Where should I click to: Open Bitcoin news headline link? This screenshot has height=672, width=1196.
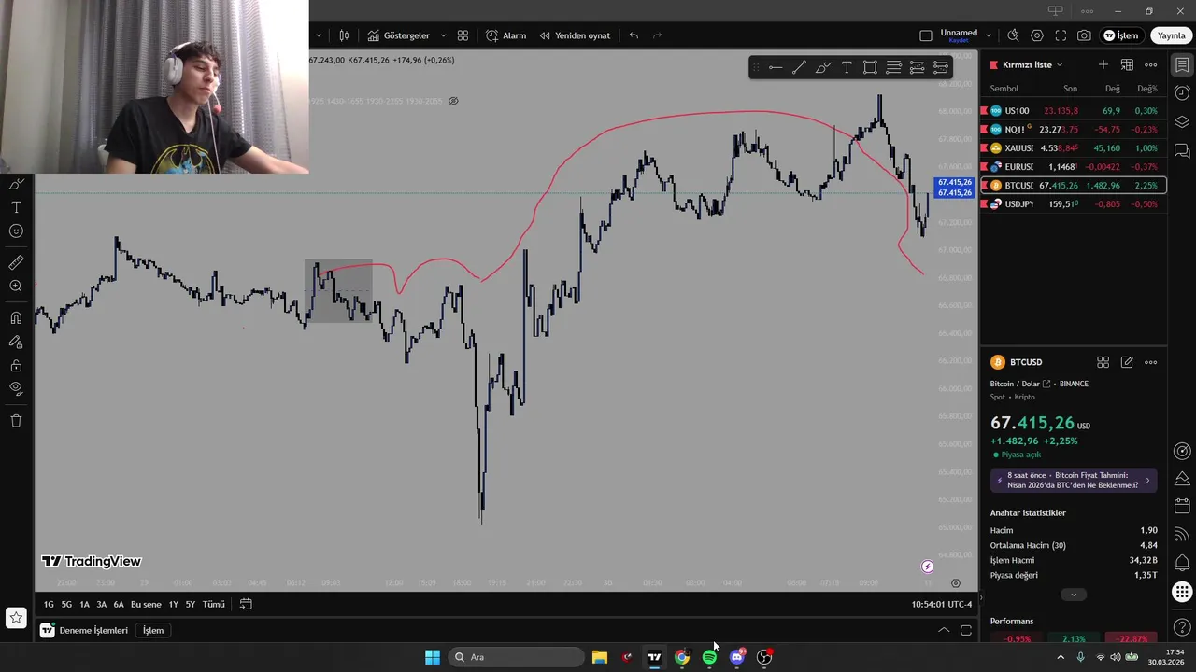(x=1074, y=481)
